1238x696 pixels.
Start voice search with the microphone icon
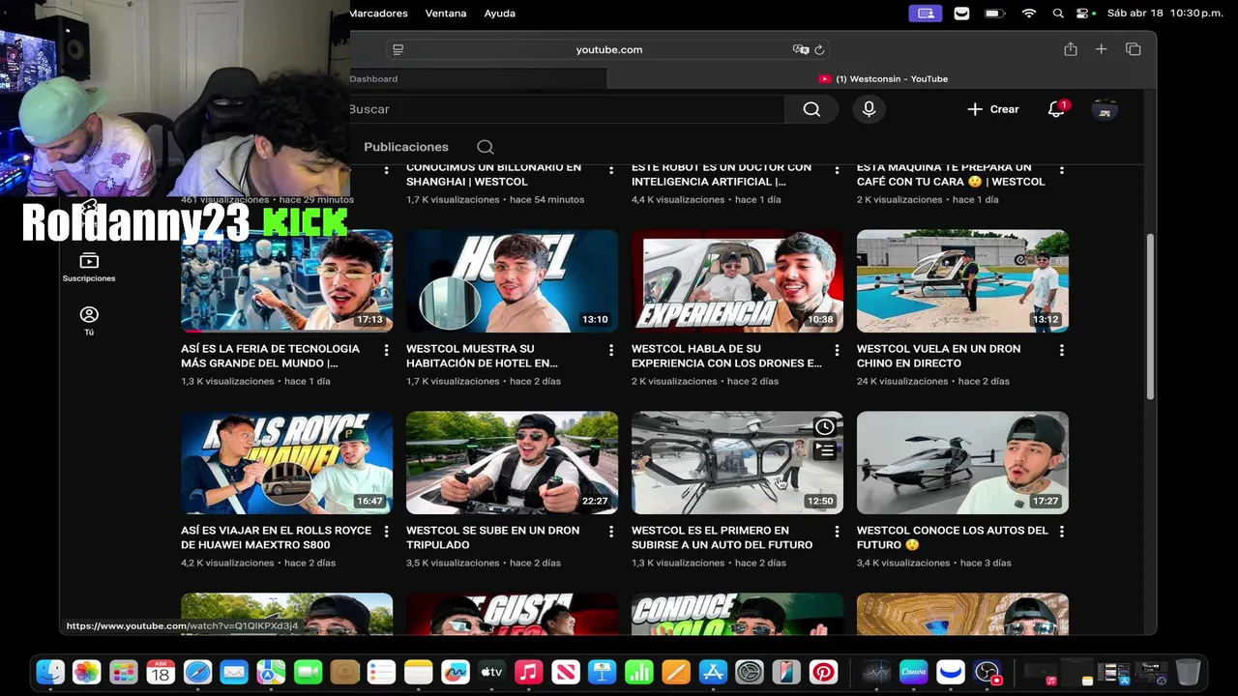pos(869,109)
